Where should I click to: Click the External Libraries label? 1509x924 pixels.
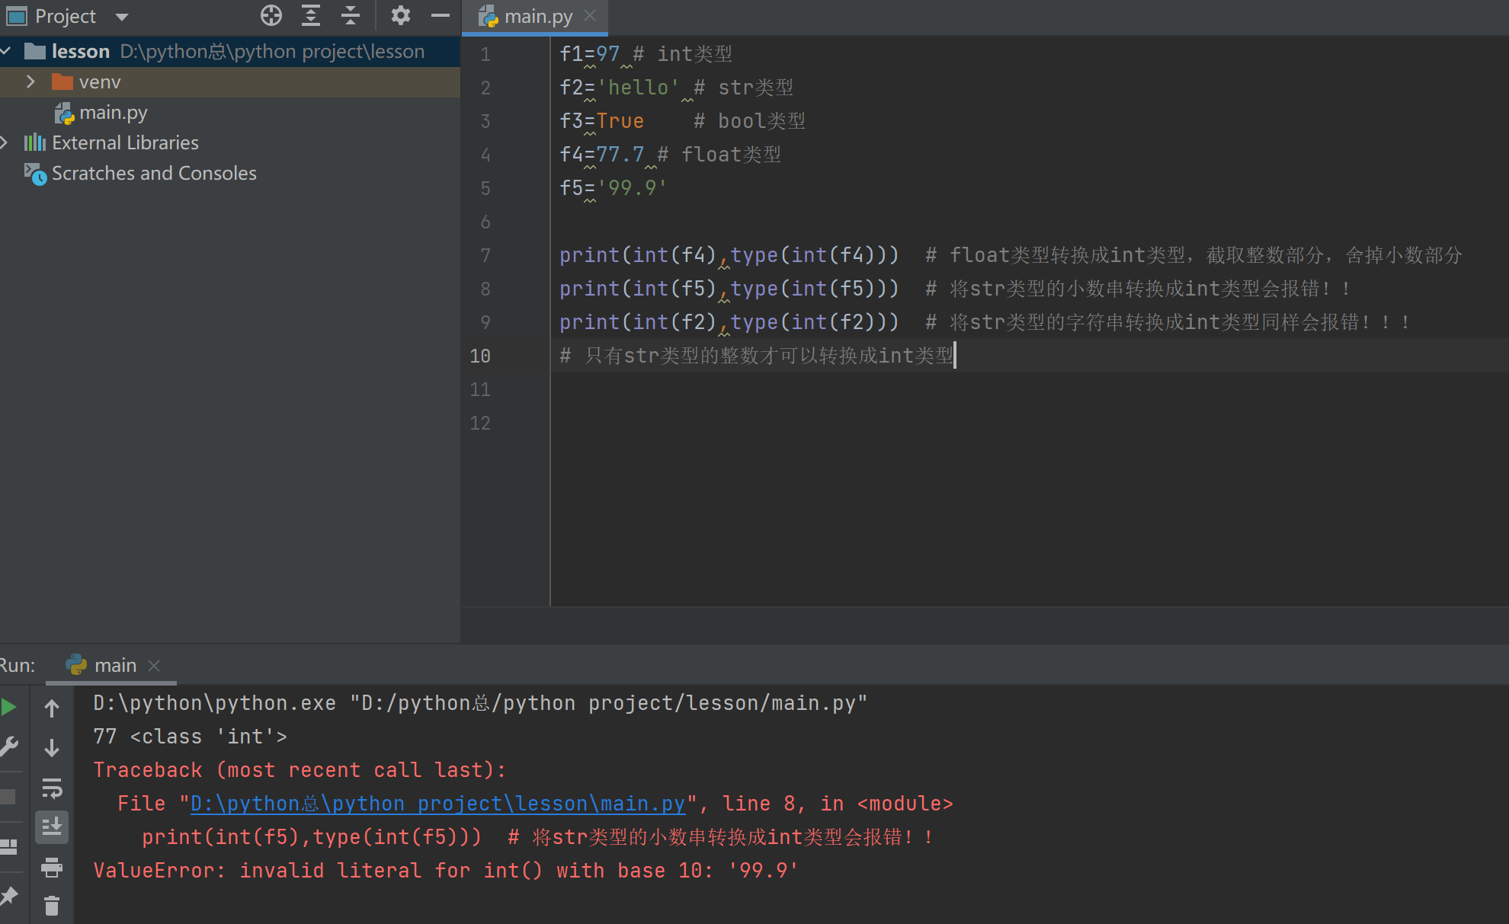125,142
